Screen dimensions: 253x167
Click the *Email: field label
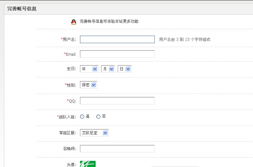click(70, 54)
